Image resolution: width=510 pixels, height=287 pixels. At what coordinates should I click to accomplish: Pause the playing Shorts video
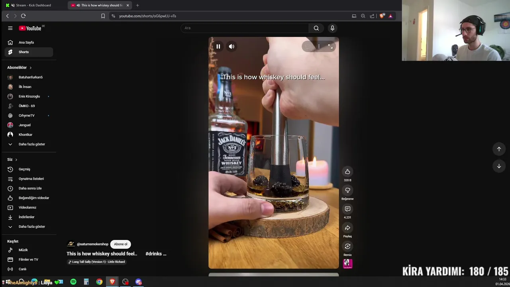point(218,47)
